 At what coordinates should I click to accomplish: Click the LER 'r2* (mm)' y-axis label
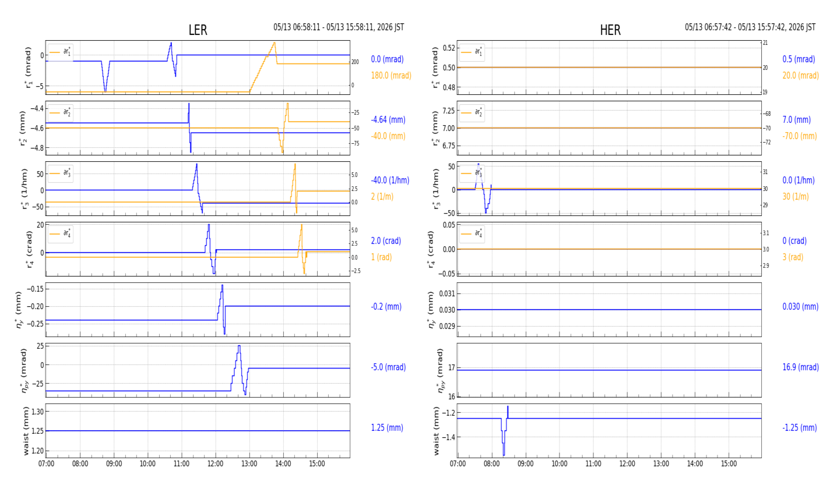click(x=23, y=128)
